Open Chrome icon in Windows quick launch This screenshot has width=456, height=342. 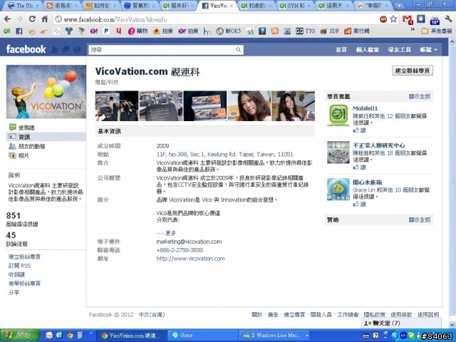[x=70, y=336]
